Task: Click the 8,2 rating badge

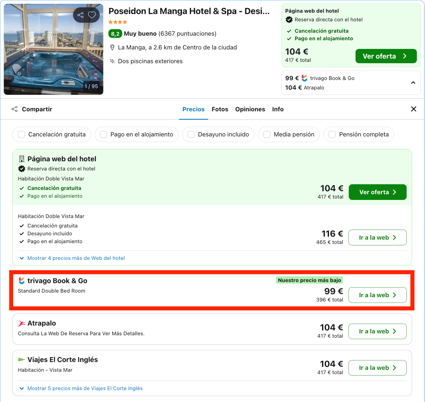Action: click(x=115, y=34)
